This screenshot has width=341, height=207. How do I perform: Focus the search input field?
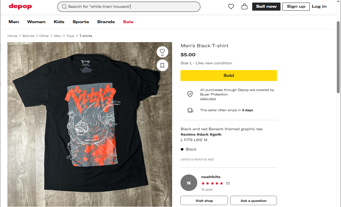coord(132,7)
